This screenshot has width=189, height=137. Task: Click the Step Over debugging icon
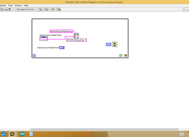click(x=10, y=9)
